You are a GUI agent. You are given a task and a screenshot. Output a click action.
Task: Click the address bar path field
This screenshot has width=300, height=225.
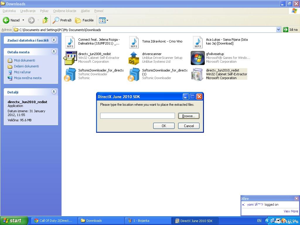pos(145,30)
